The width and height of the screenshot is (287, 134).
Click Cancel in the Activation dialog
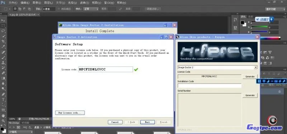click(x=115, y=122)
